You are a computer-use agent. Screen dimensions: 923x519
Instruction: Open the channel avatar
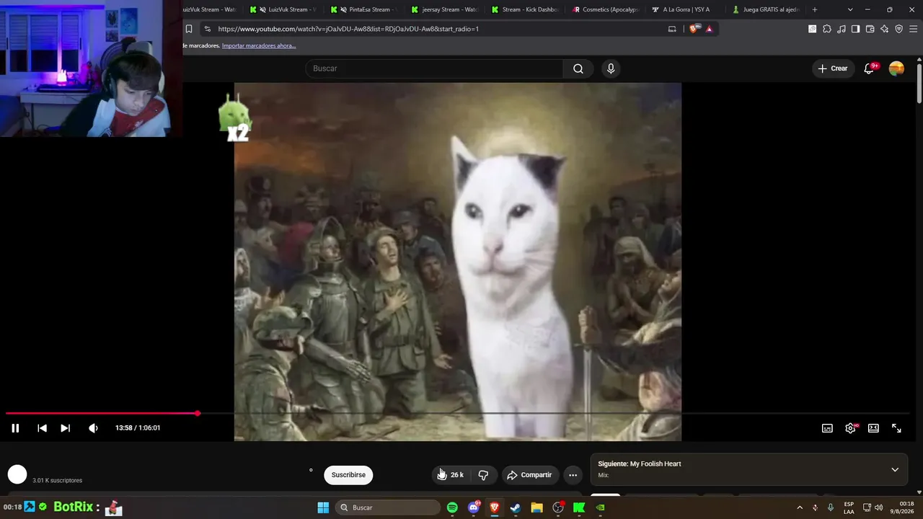coord(17,474)
